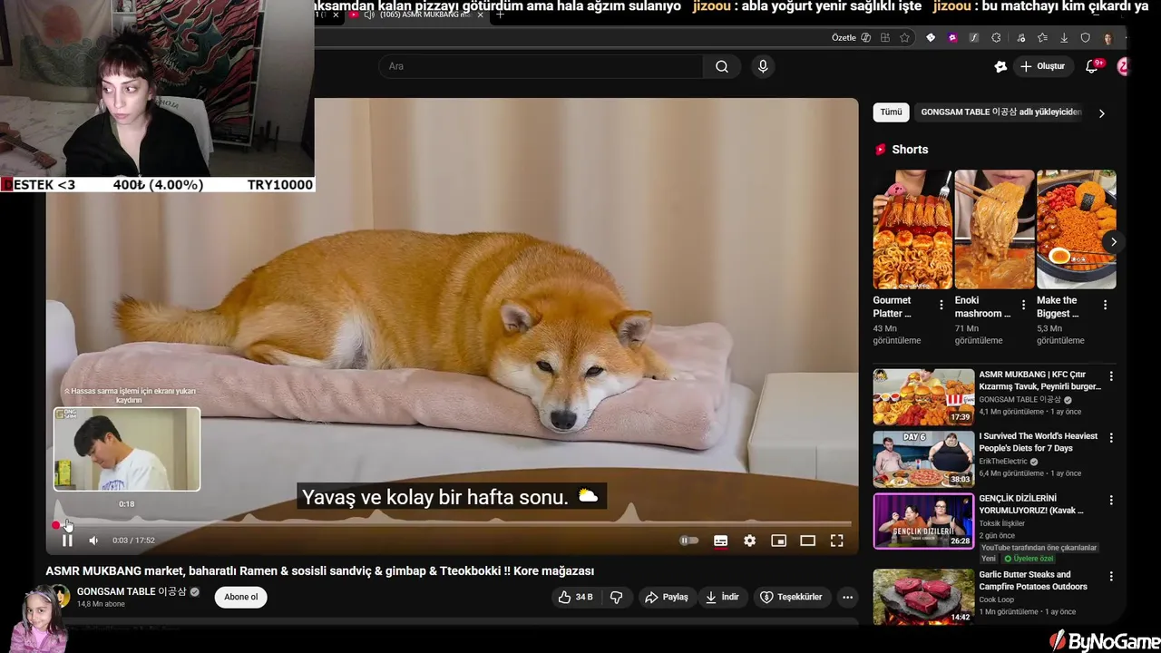Open browser extensions puzzle icon
This screenshot has width=1161, height=653.
[996, 38]
